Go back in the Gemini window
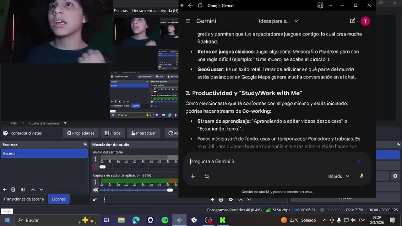 click(190, 5)
